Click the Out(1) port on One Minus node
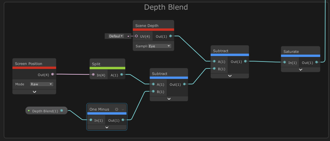 tap(123, 120)
